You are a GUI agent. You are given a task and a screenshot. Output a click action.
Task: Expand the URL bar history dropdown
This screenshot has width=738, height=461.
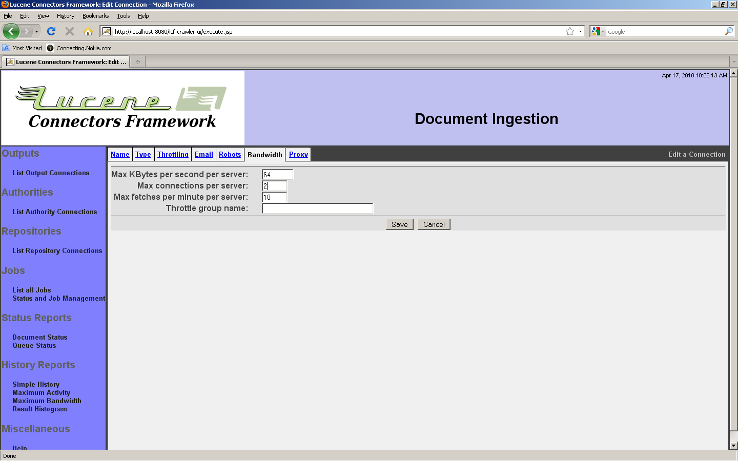580,31
